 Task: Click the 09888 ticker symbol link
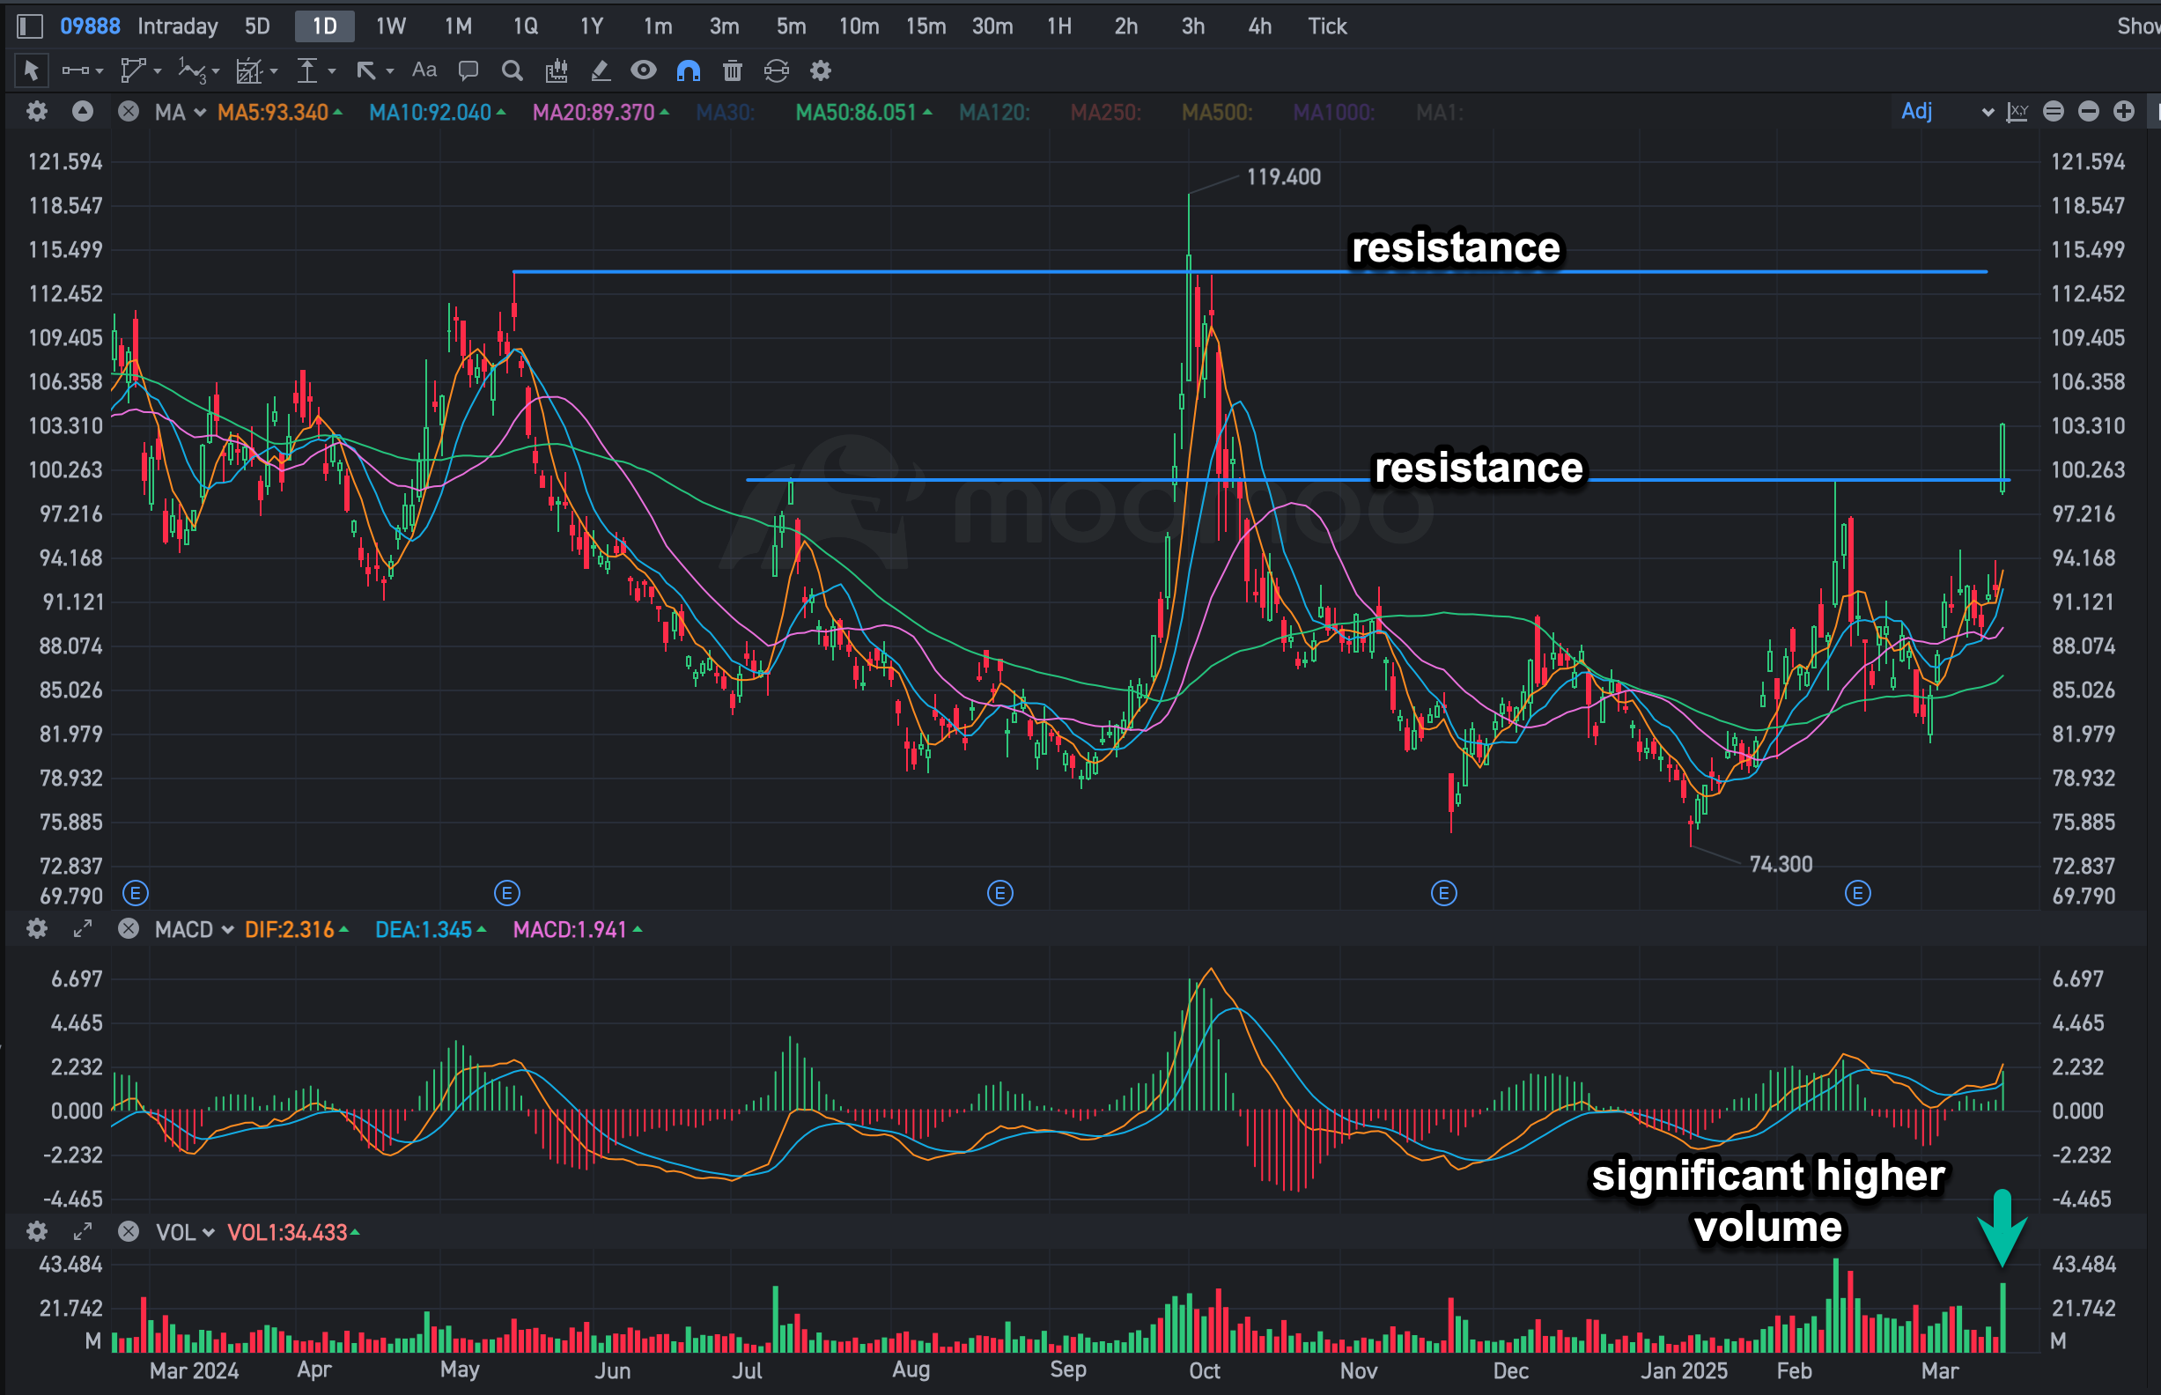[90, 26]
